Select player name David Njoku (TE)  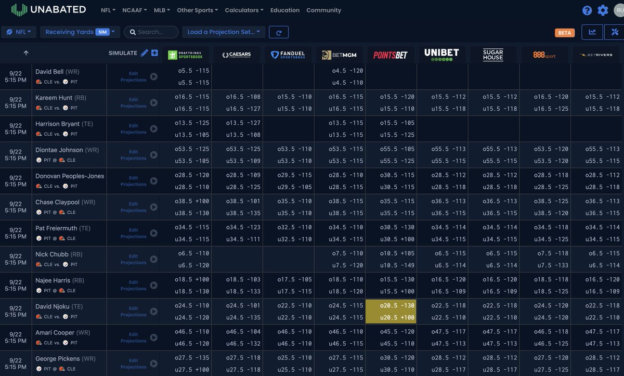[59, 307]
